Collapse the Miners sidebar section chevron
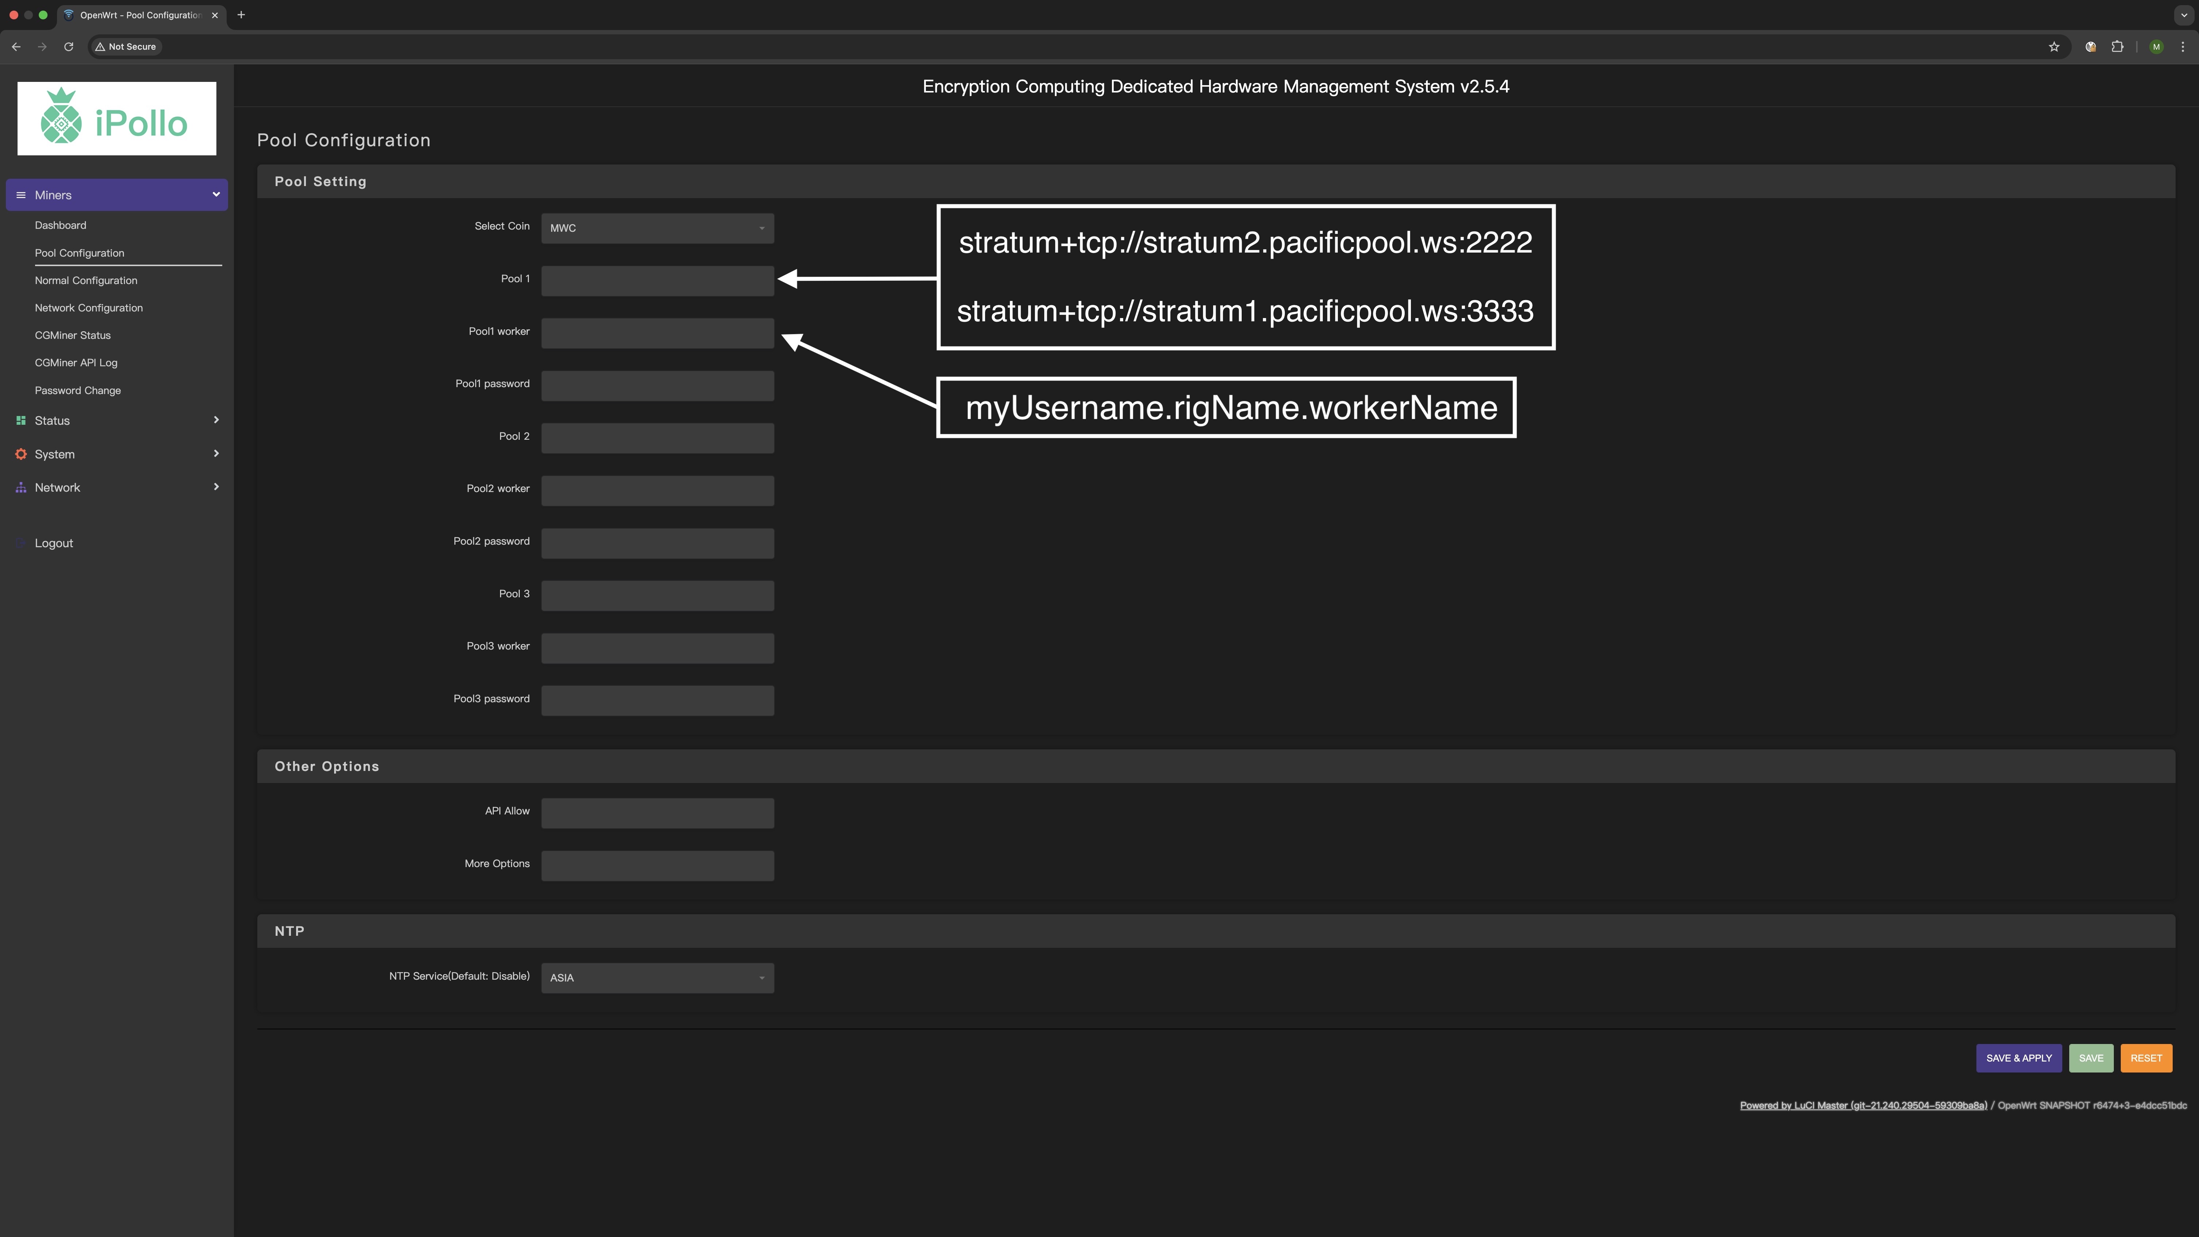2199x1237 pixels. coord(216,194)
